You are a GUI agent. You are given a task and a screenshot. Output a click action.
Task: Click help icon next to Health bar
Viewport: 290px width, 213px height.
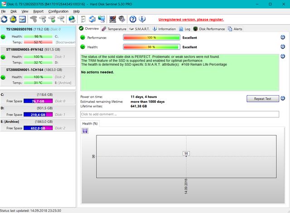tap(283, 46)
